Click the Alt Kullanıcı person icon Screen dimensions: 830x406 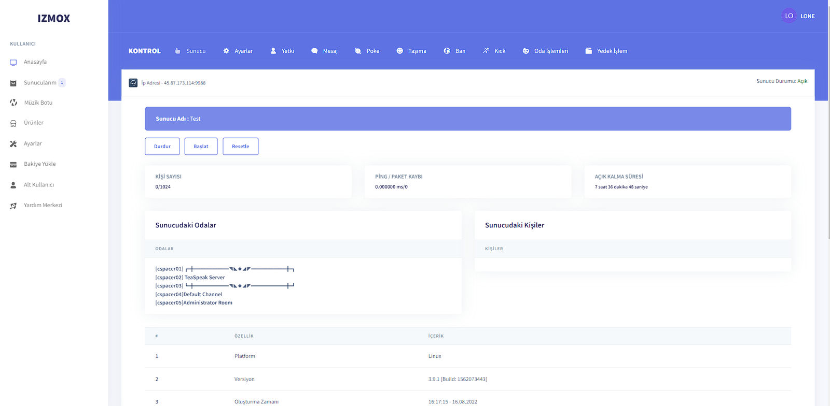(x=13, y=185)
